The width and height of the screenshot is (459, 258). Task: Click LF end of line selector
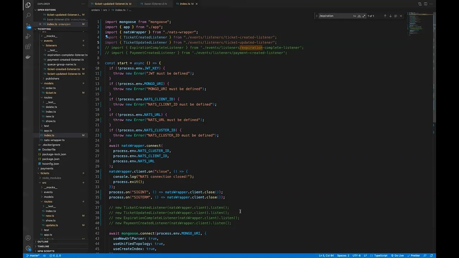(x=365, y=255)
